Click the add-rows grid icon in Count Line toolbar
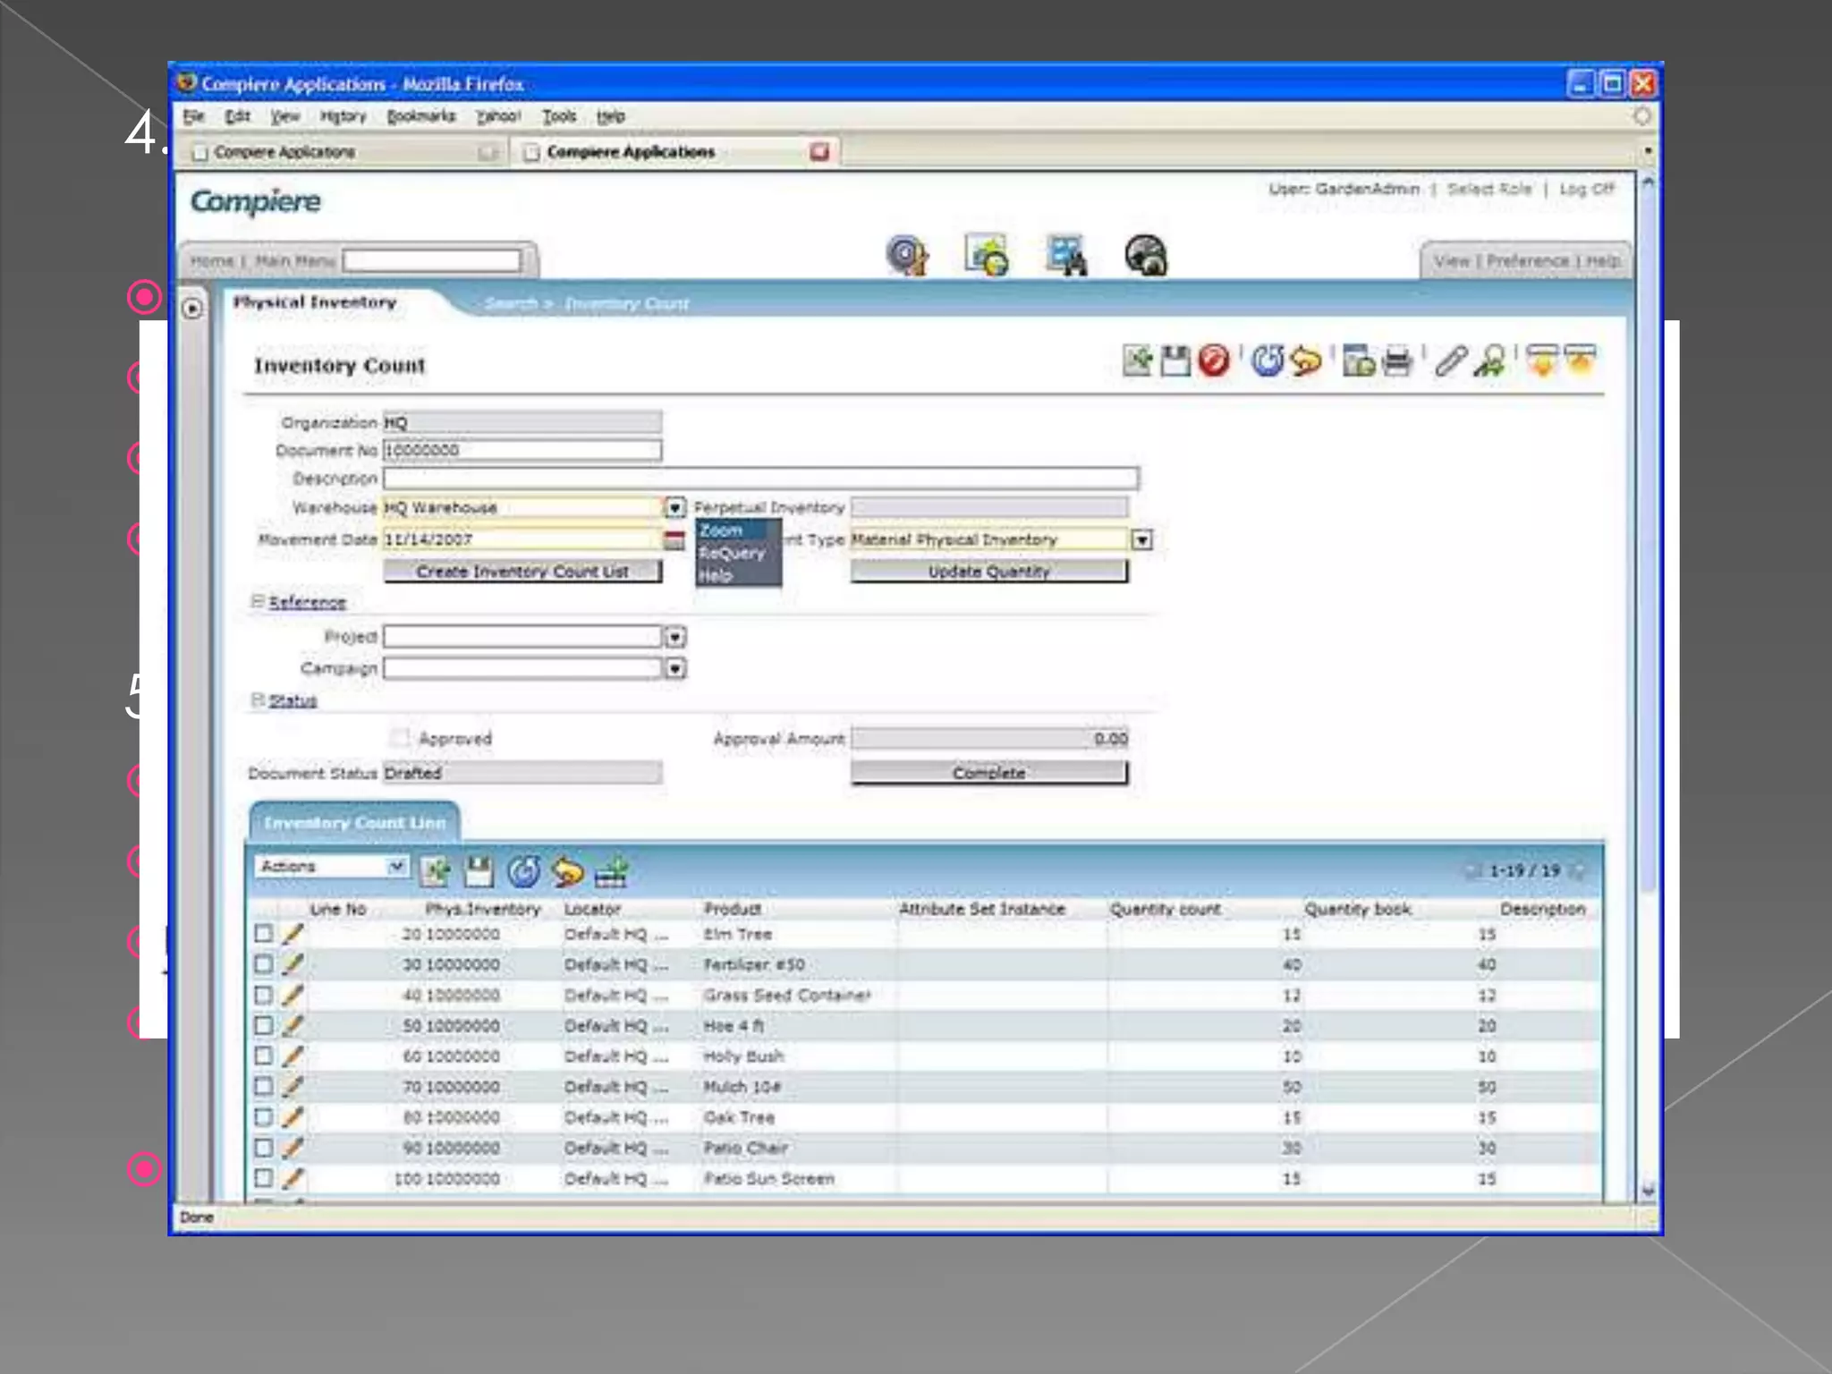This screenshot has height=1374, width=1832. click(611, 870)
